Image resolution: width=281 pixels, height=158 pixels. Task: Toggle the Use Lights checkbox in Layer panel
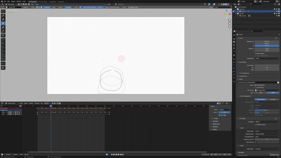pos(220,115)
